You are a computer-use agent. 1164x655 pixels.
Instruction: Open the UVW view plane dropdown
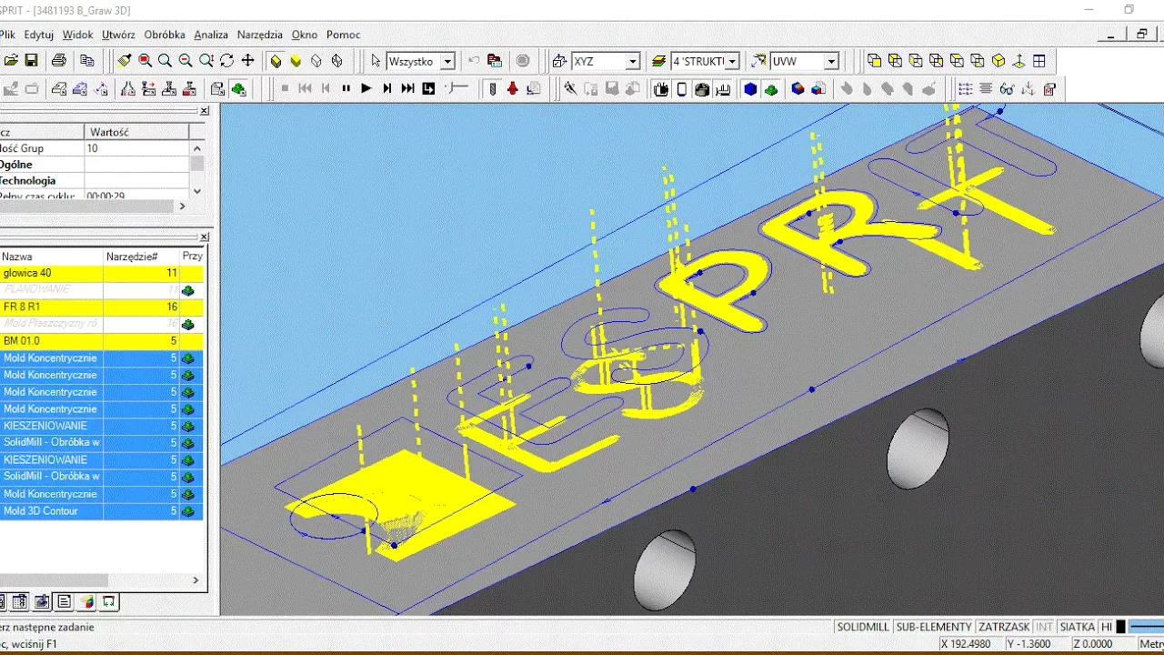[831, 61]
